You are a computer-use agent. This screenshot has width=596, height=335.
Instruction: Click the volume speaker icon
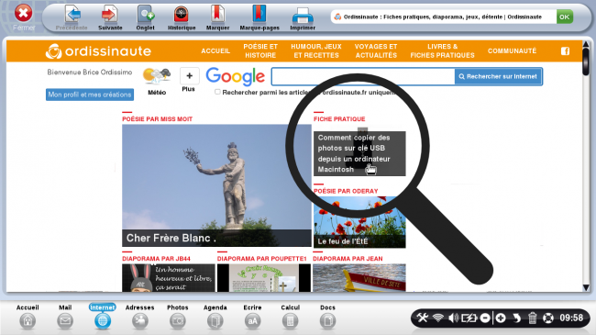click(453, 318)
